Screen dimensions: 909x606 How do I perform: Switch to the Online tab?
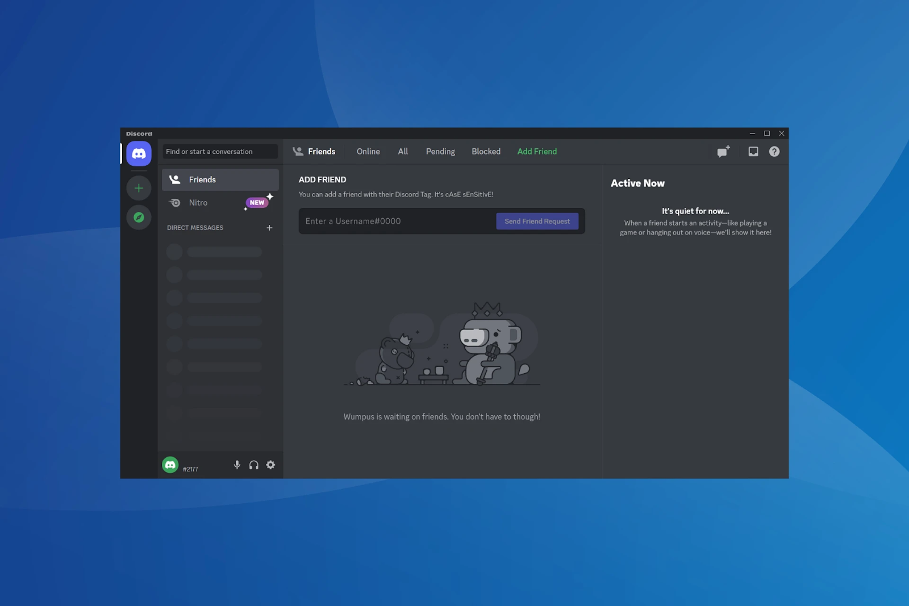coord(368,152)
